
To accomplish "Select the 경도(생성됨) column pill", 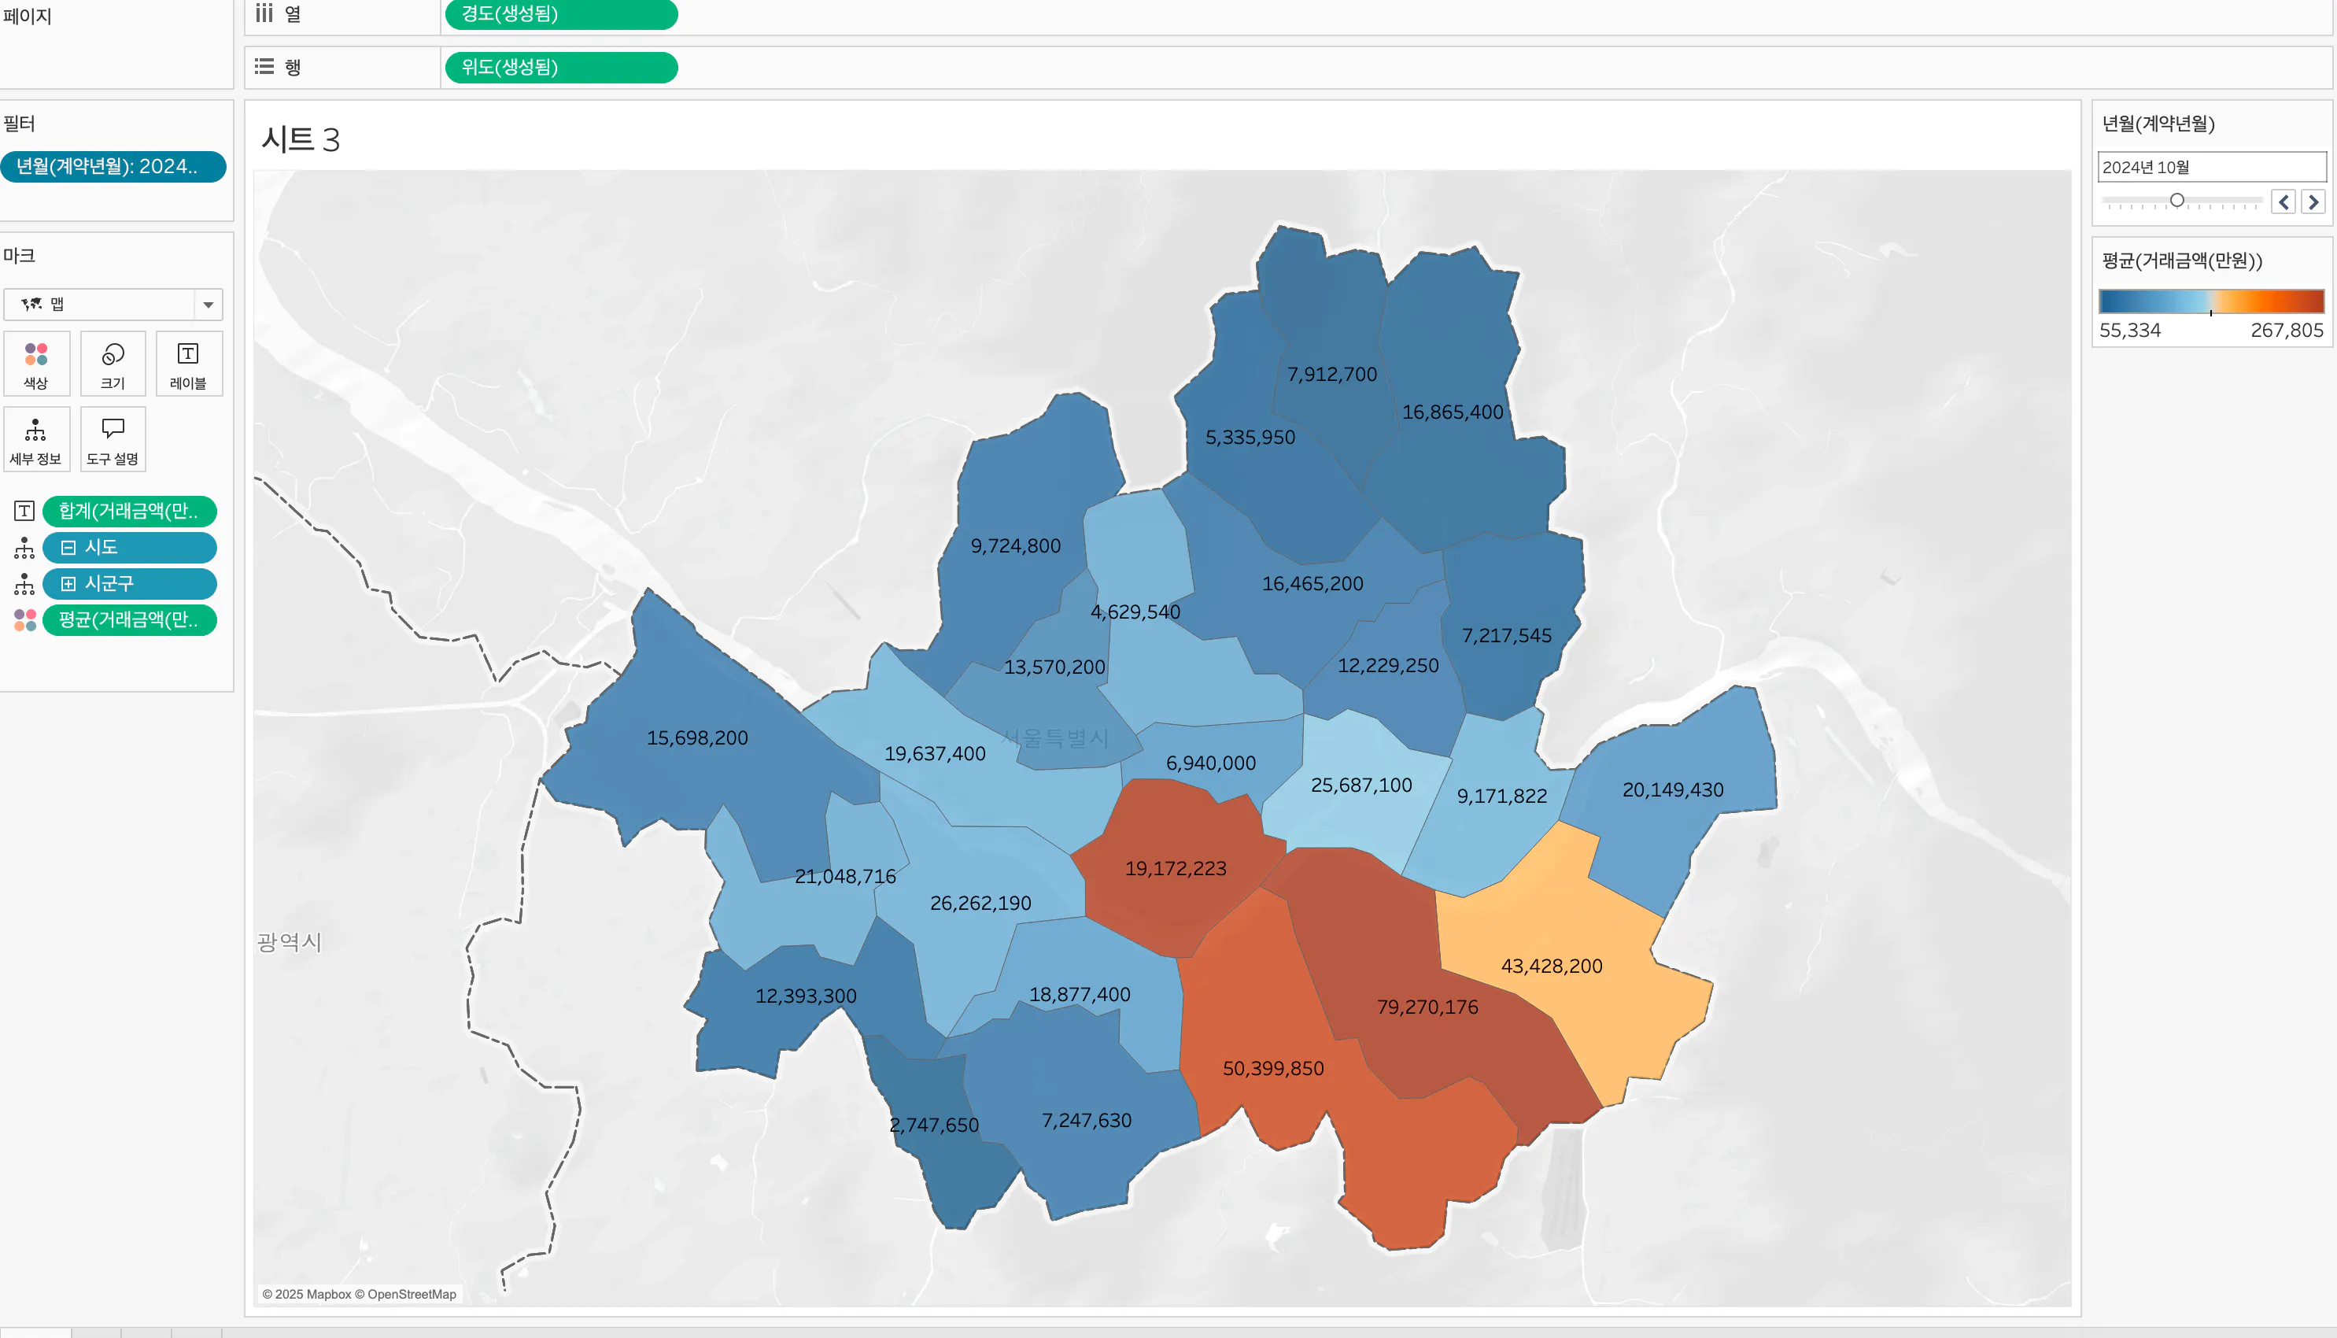I will click(561, 14).
